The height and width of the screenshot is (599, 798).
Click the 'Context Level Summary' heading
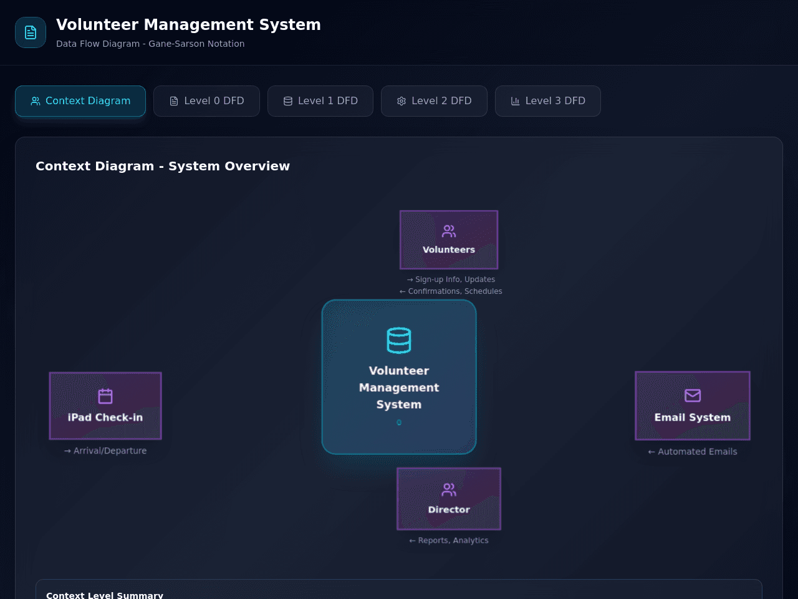(x=105, y=595)
